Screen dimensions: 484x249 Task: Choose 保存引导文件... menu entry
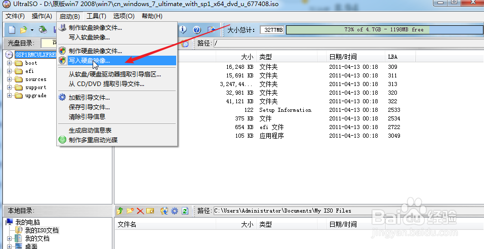117,107
